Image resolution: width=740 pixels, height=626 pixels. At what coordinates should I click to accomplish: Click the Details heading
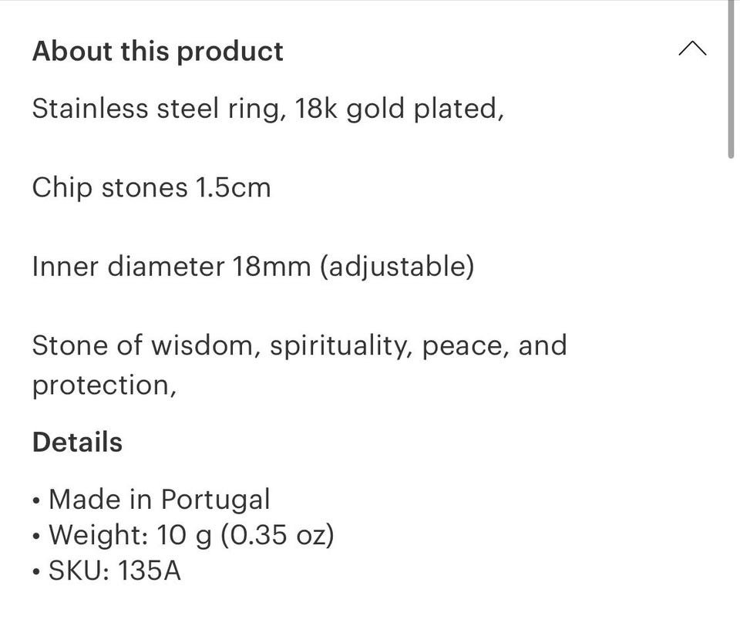(x=77, y=443)
